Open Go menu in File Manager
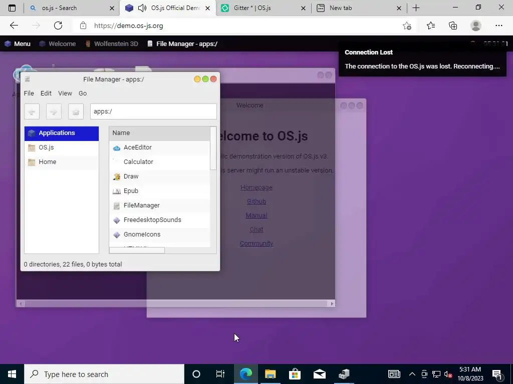Viewport: 513px width, 384px height. [83, 93]
